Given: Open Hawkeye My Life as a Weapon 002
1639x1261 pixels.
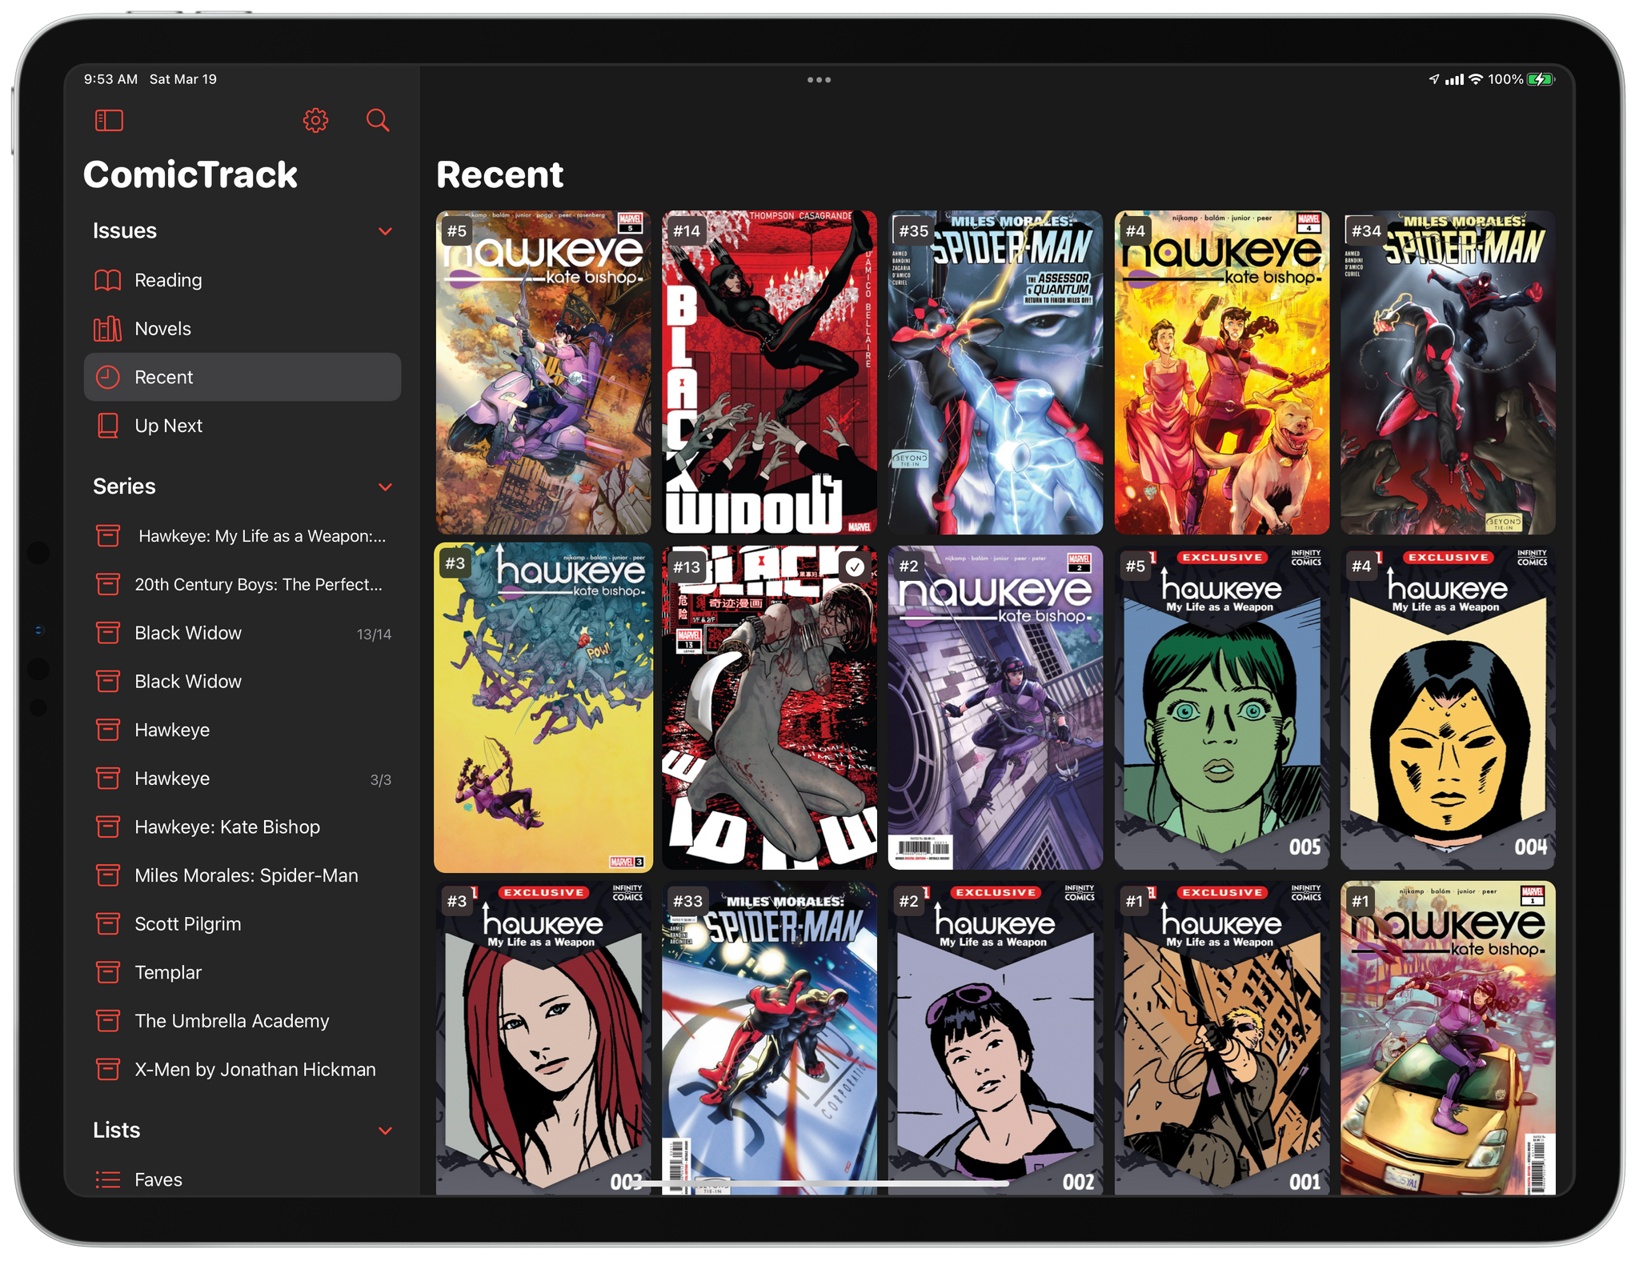Looking at the screenshot, I should (x=996, y=1039).
